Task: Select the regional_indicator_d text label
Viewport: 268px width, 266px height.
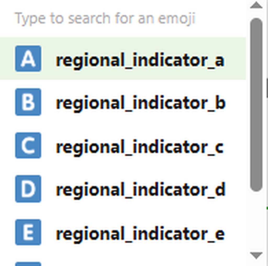Action: [x=141, y=189]
